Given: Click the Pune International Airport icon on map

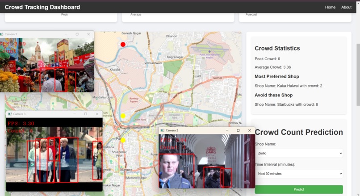Looking at the screenshot, I should tap(209, 52).
